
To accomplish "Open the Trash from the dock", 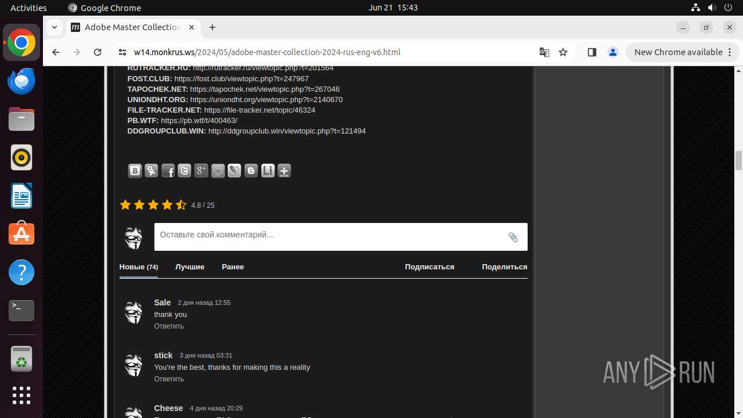I will pos(21,359).
